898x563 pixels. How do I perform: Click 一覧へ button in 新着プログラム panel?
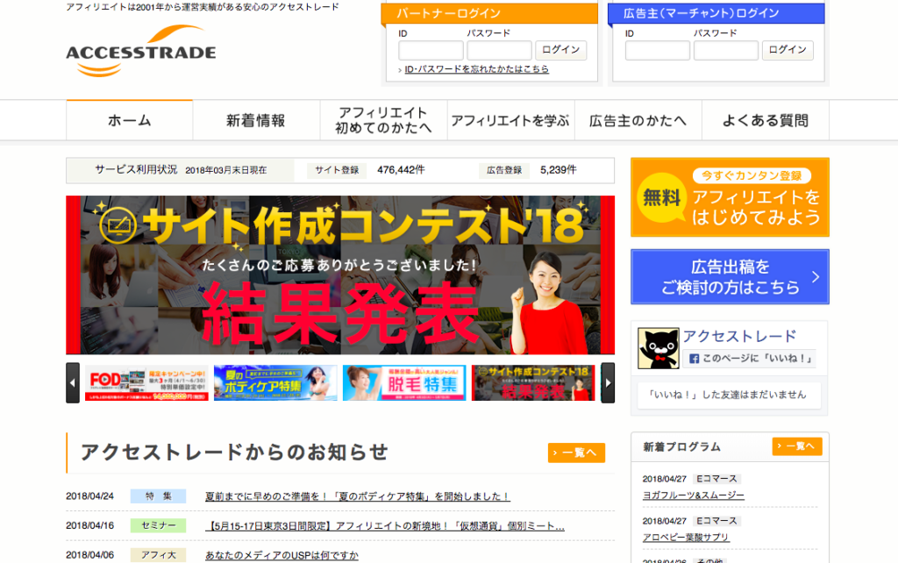pos(796,446)
